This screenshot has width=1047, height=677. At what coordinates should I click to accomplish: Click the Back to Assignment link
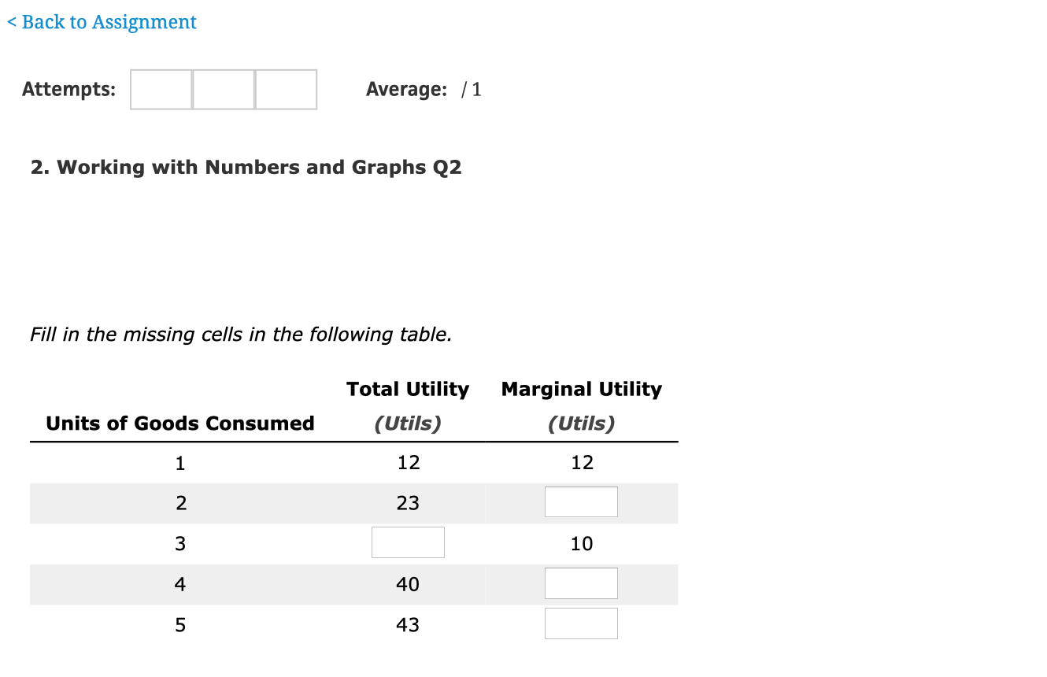[x=102, y=22]
